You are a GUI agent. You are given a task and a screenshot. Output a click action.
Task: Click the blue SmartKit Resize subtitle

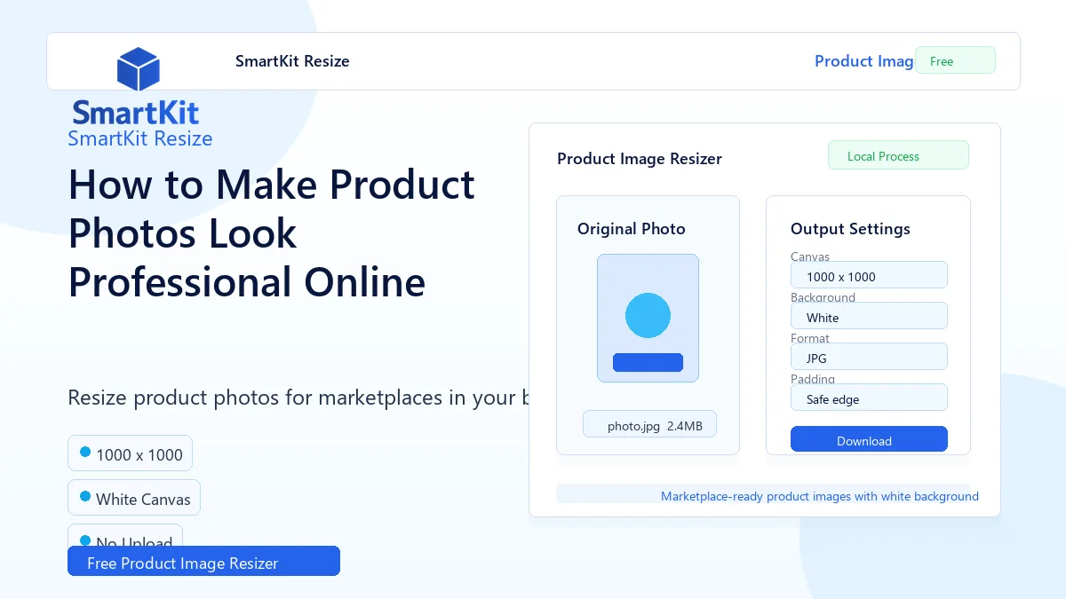(140, 138)
